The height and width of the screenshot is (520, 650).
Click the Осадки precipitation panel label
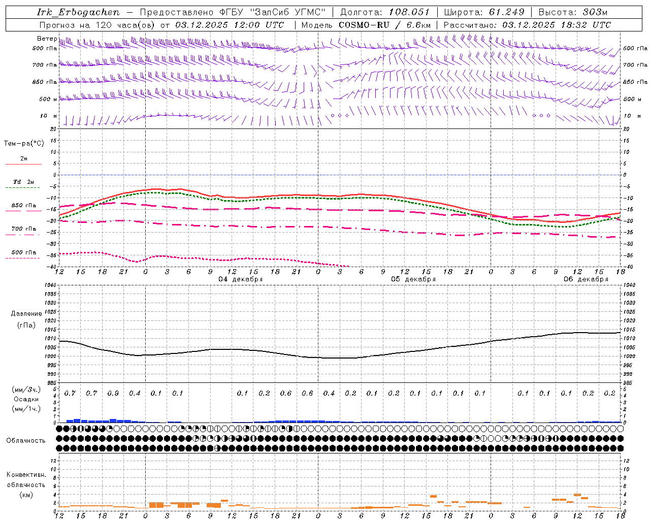coord(26,399)
